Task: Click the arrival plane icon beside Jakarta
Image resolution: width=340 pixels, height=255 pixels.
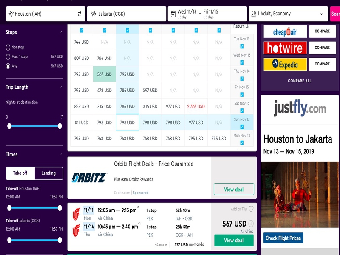Action: [x=93, y=14]
